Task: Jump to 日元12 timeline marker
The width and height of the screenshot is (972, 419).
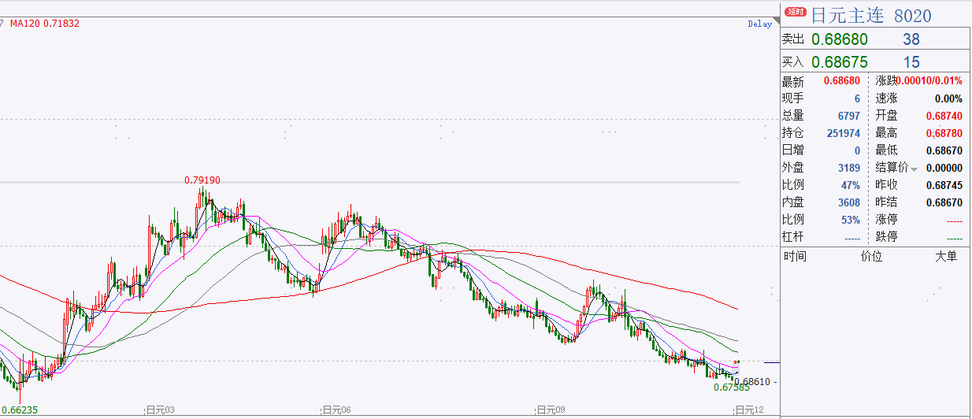Action: pyautogui.click(x=750, y=410)
